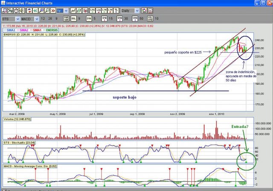Click the STS - Stochastic panel label
Image resolution: width=273 pixels, height=191 pixels.
[x=19, y=143]
